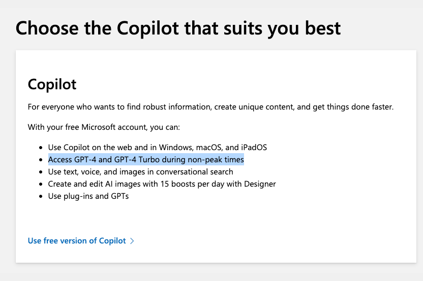The width and height of the screenshot is (423, 281).
Task: Click the bullet dot before 'Use plug-ins and GPTs'
Action: (x=41, y=196)
